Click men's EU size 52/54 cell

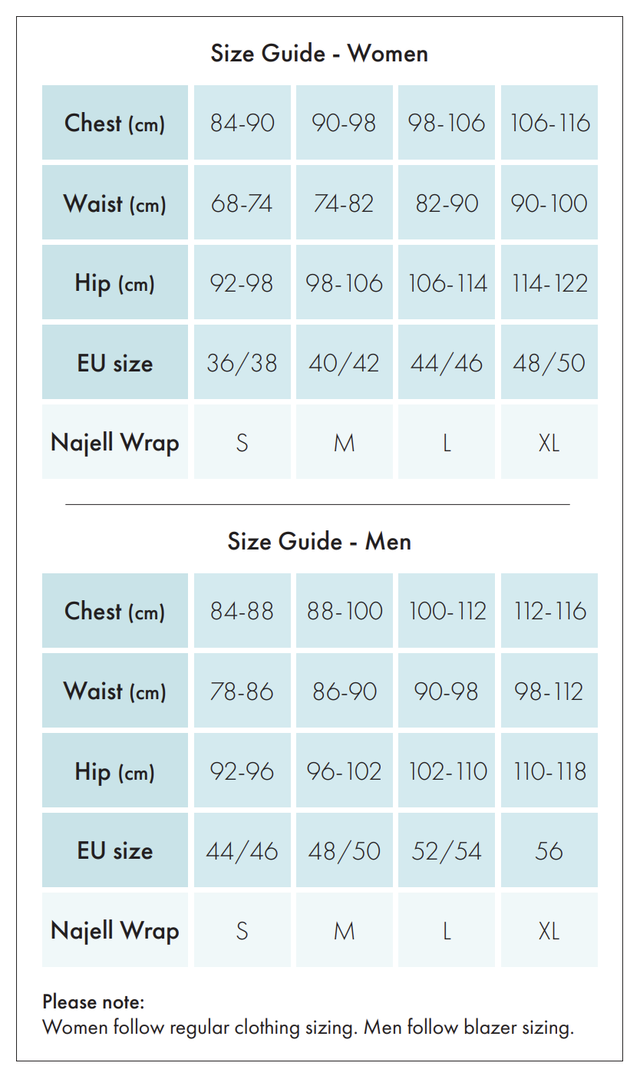pos(447,850)
